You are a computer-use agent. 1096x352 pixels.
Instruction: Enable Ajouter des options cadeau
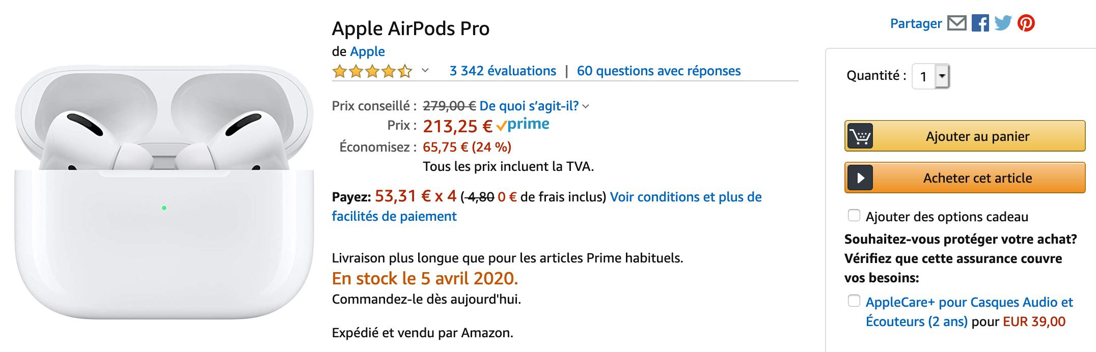click(x=854, y=216)
